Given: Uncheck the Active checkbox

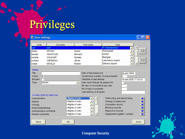Looking at the screenshot, I should click(x=43, y=76).
